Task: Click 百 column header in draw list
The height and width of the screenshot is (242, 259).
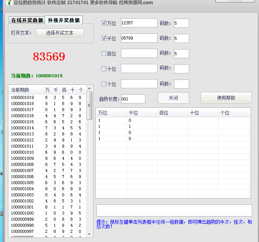Action: coord(64,90)
